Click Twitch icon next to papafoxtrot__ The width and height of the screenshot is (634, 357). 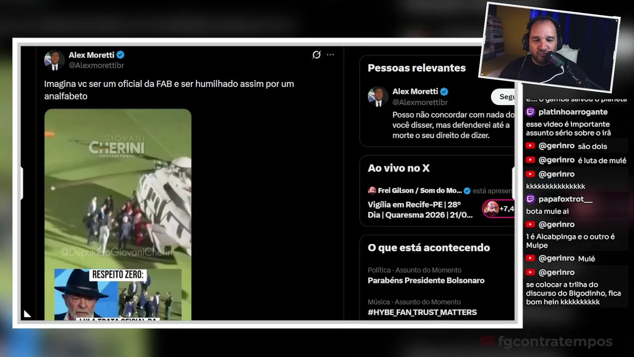pos(530,199)
